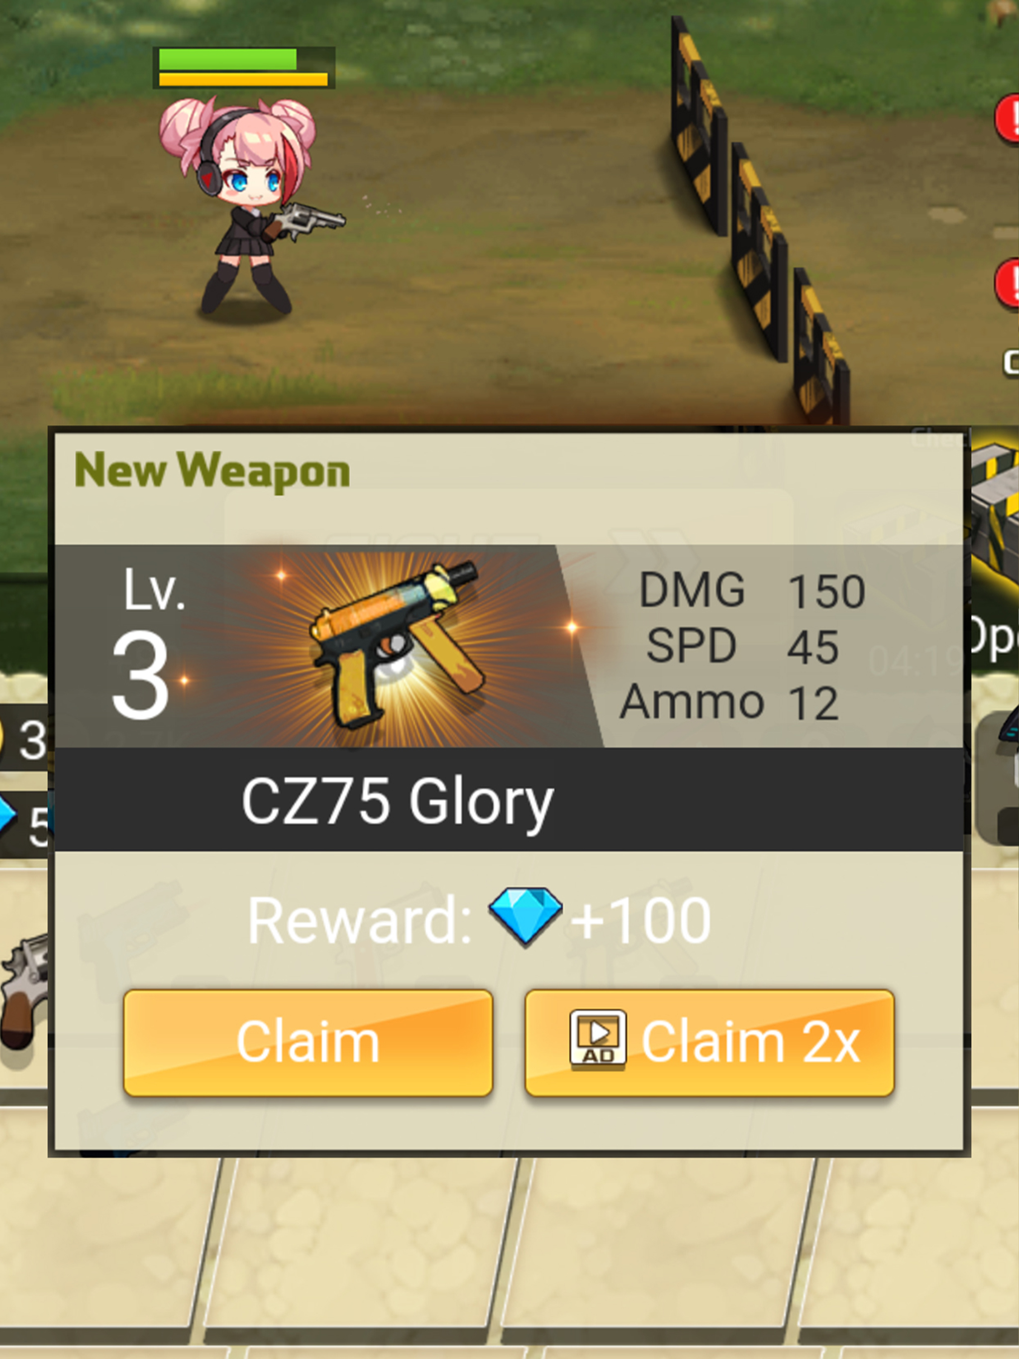Tap the Reward +100 text
The width and height of the screenshot is (1019, 1359).
pos(479,919)
